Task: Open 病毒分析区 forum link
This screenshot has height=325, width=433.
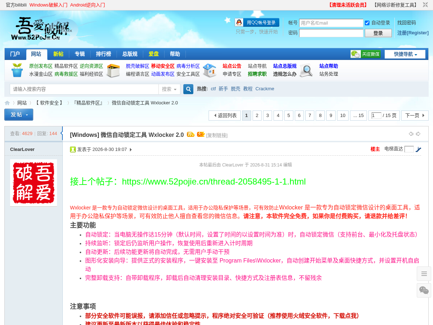Action: (x=188, y=66)
